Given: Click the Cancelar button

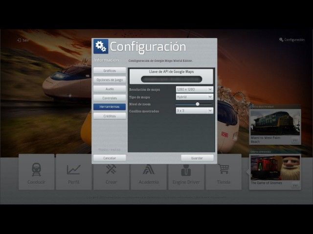Looking at the screenshot, I should click(110, 158).
